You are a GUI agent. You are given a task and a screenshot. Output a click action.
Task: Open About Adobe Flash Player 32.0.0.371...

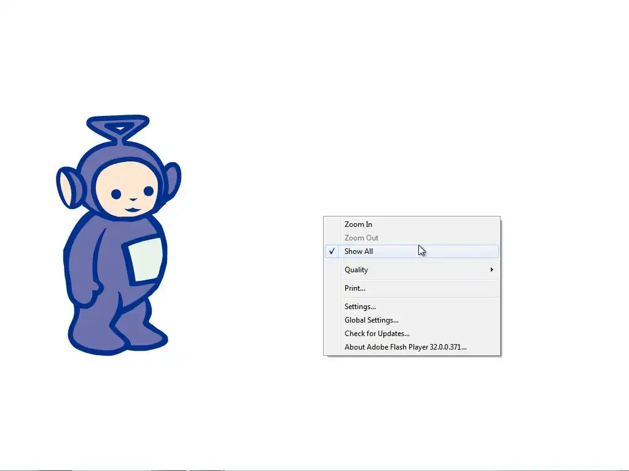pyautogui.click(x=412, y=347)
